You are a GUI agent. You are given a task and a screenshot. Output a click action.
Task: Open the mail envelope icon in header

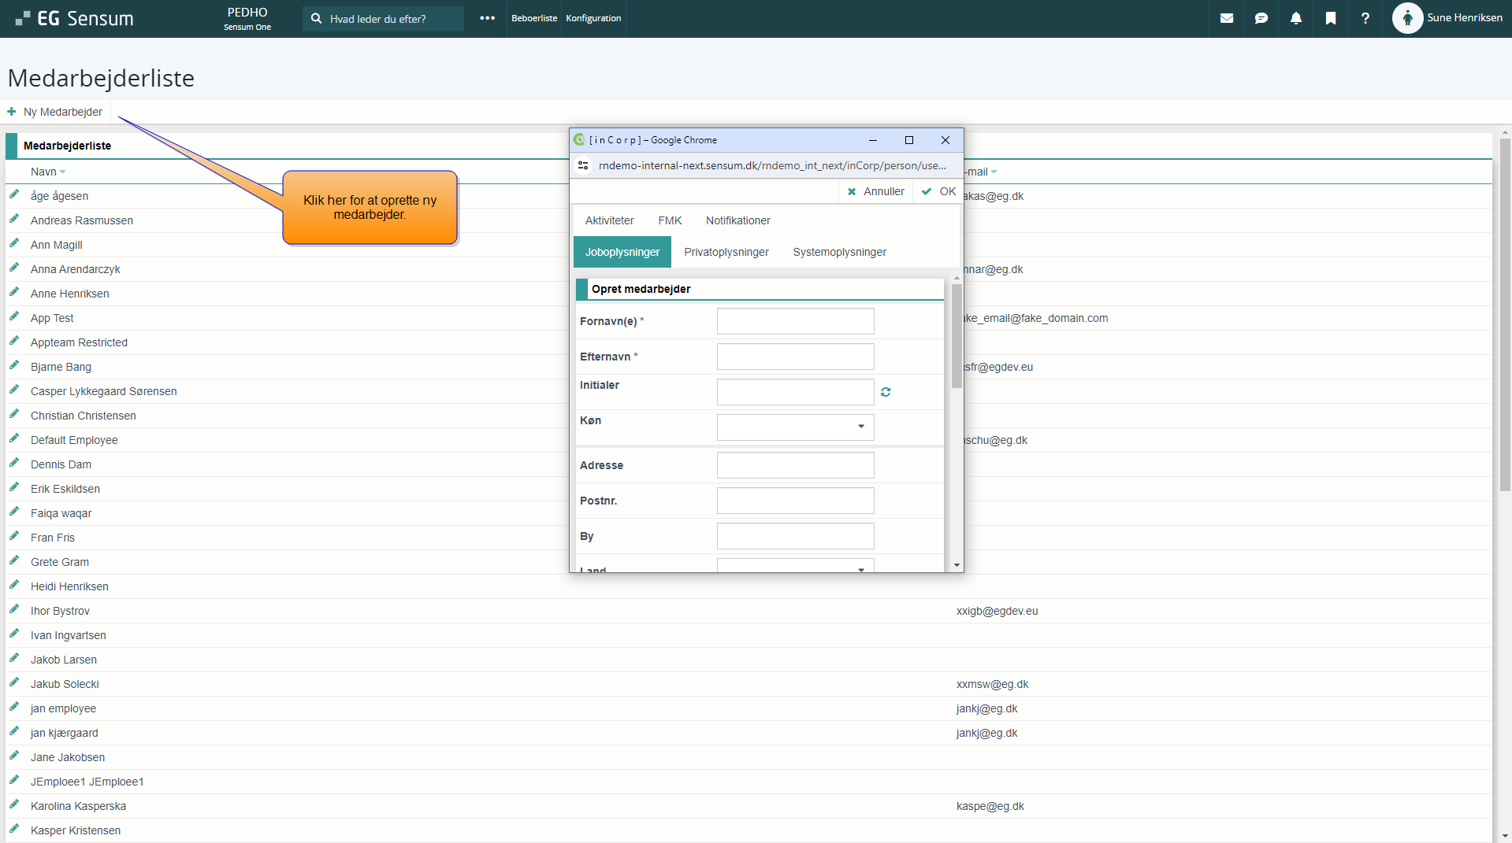coord(1226,18)
